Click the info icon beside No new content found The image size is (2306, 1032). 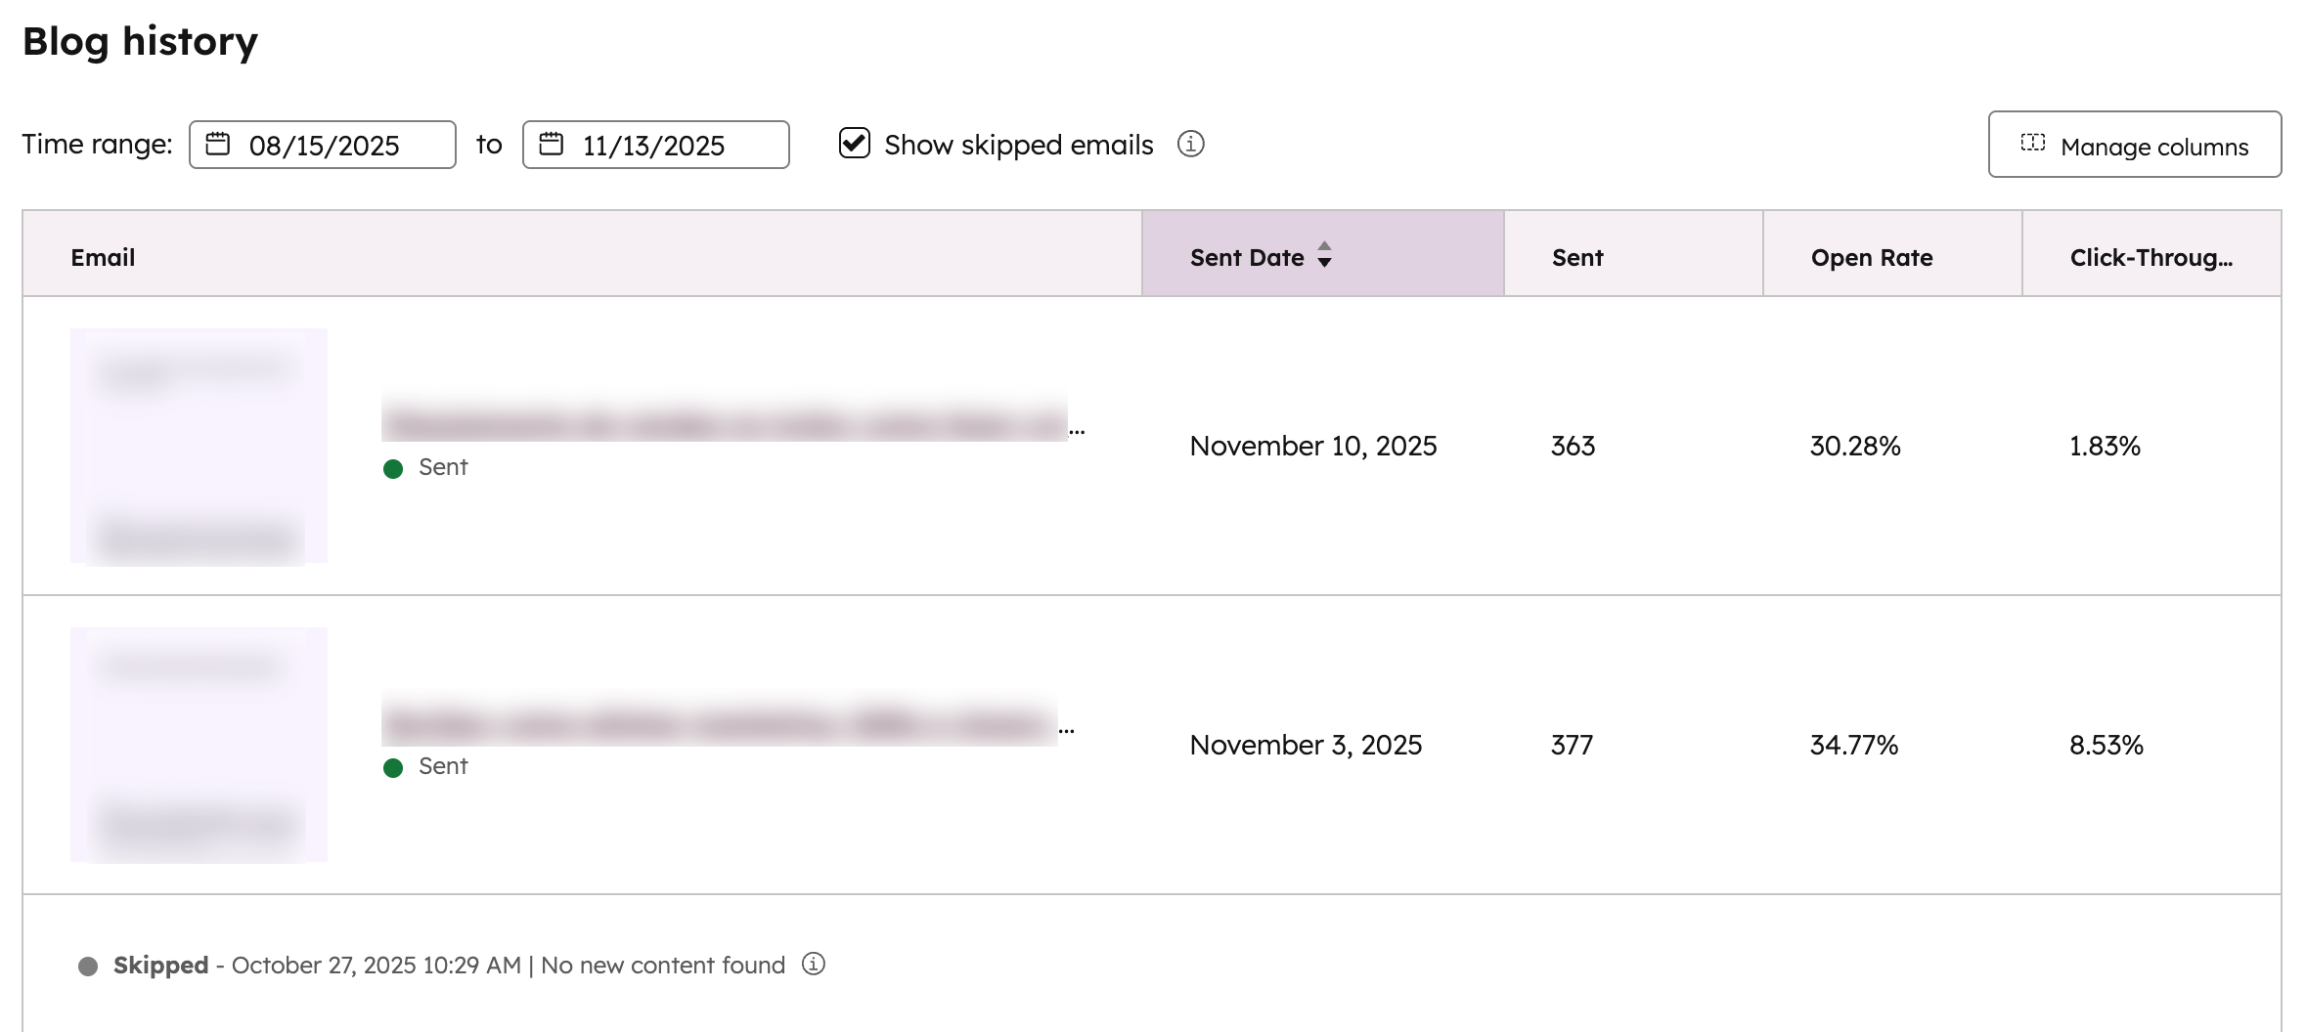coord(813,964)
